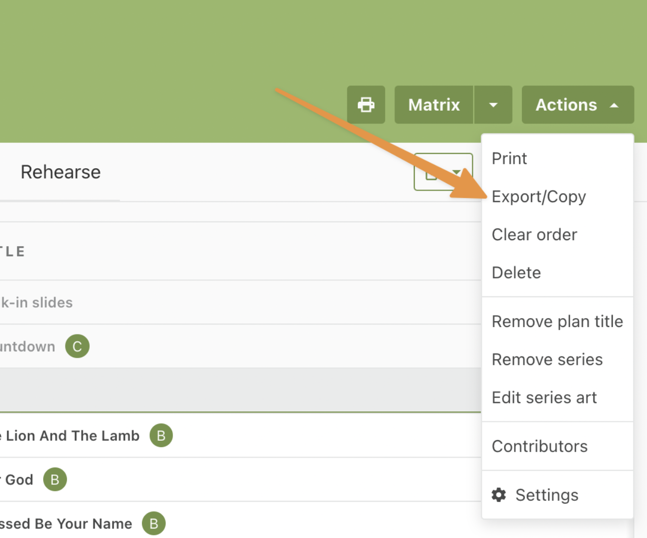Open Contributors from menu
Viewport: 647px width, 538px height.
tap(557, 446)
